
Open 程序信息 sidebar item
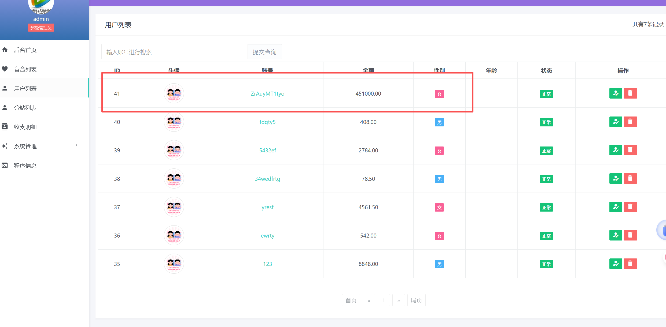[x=25, y=166]
